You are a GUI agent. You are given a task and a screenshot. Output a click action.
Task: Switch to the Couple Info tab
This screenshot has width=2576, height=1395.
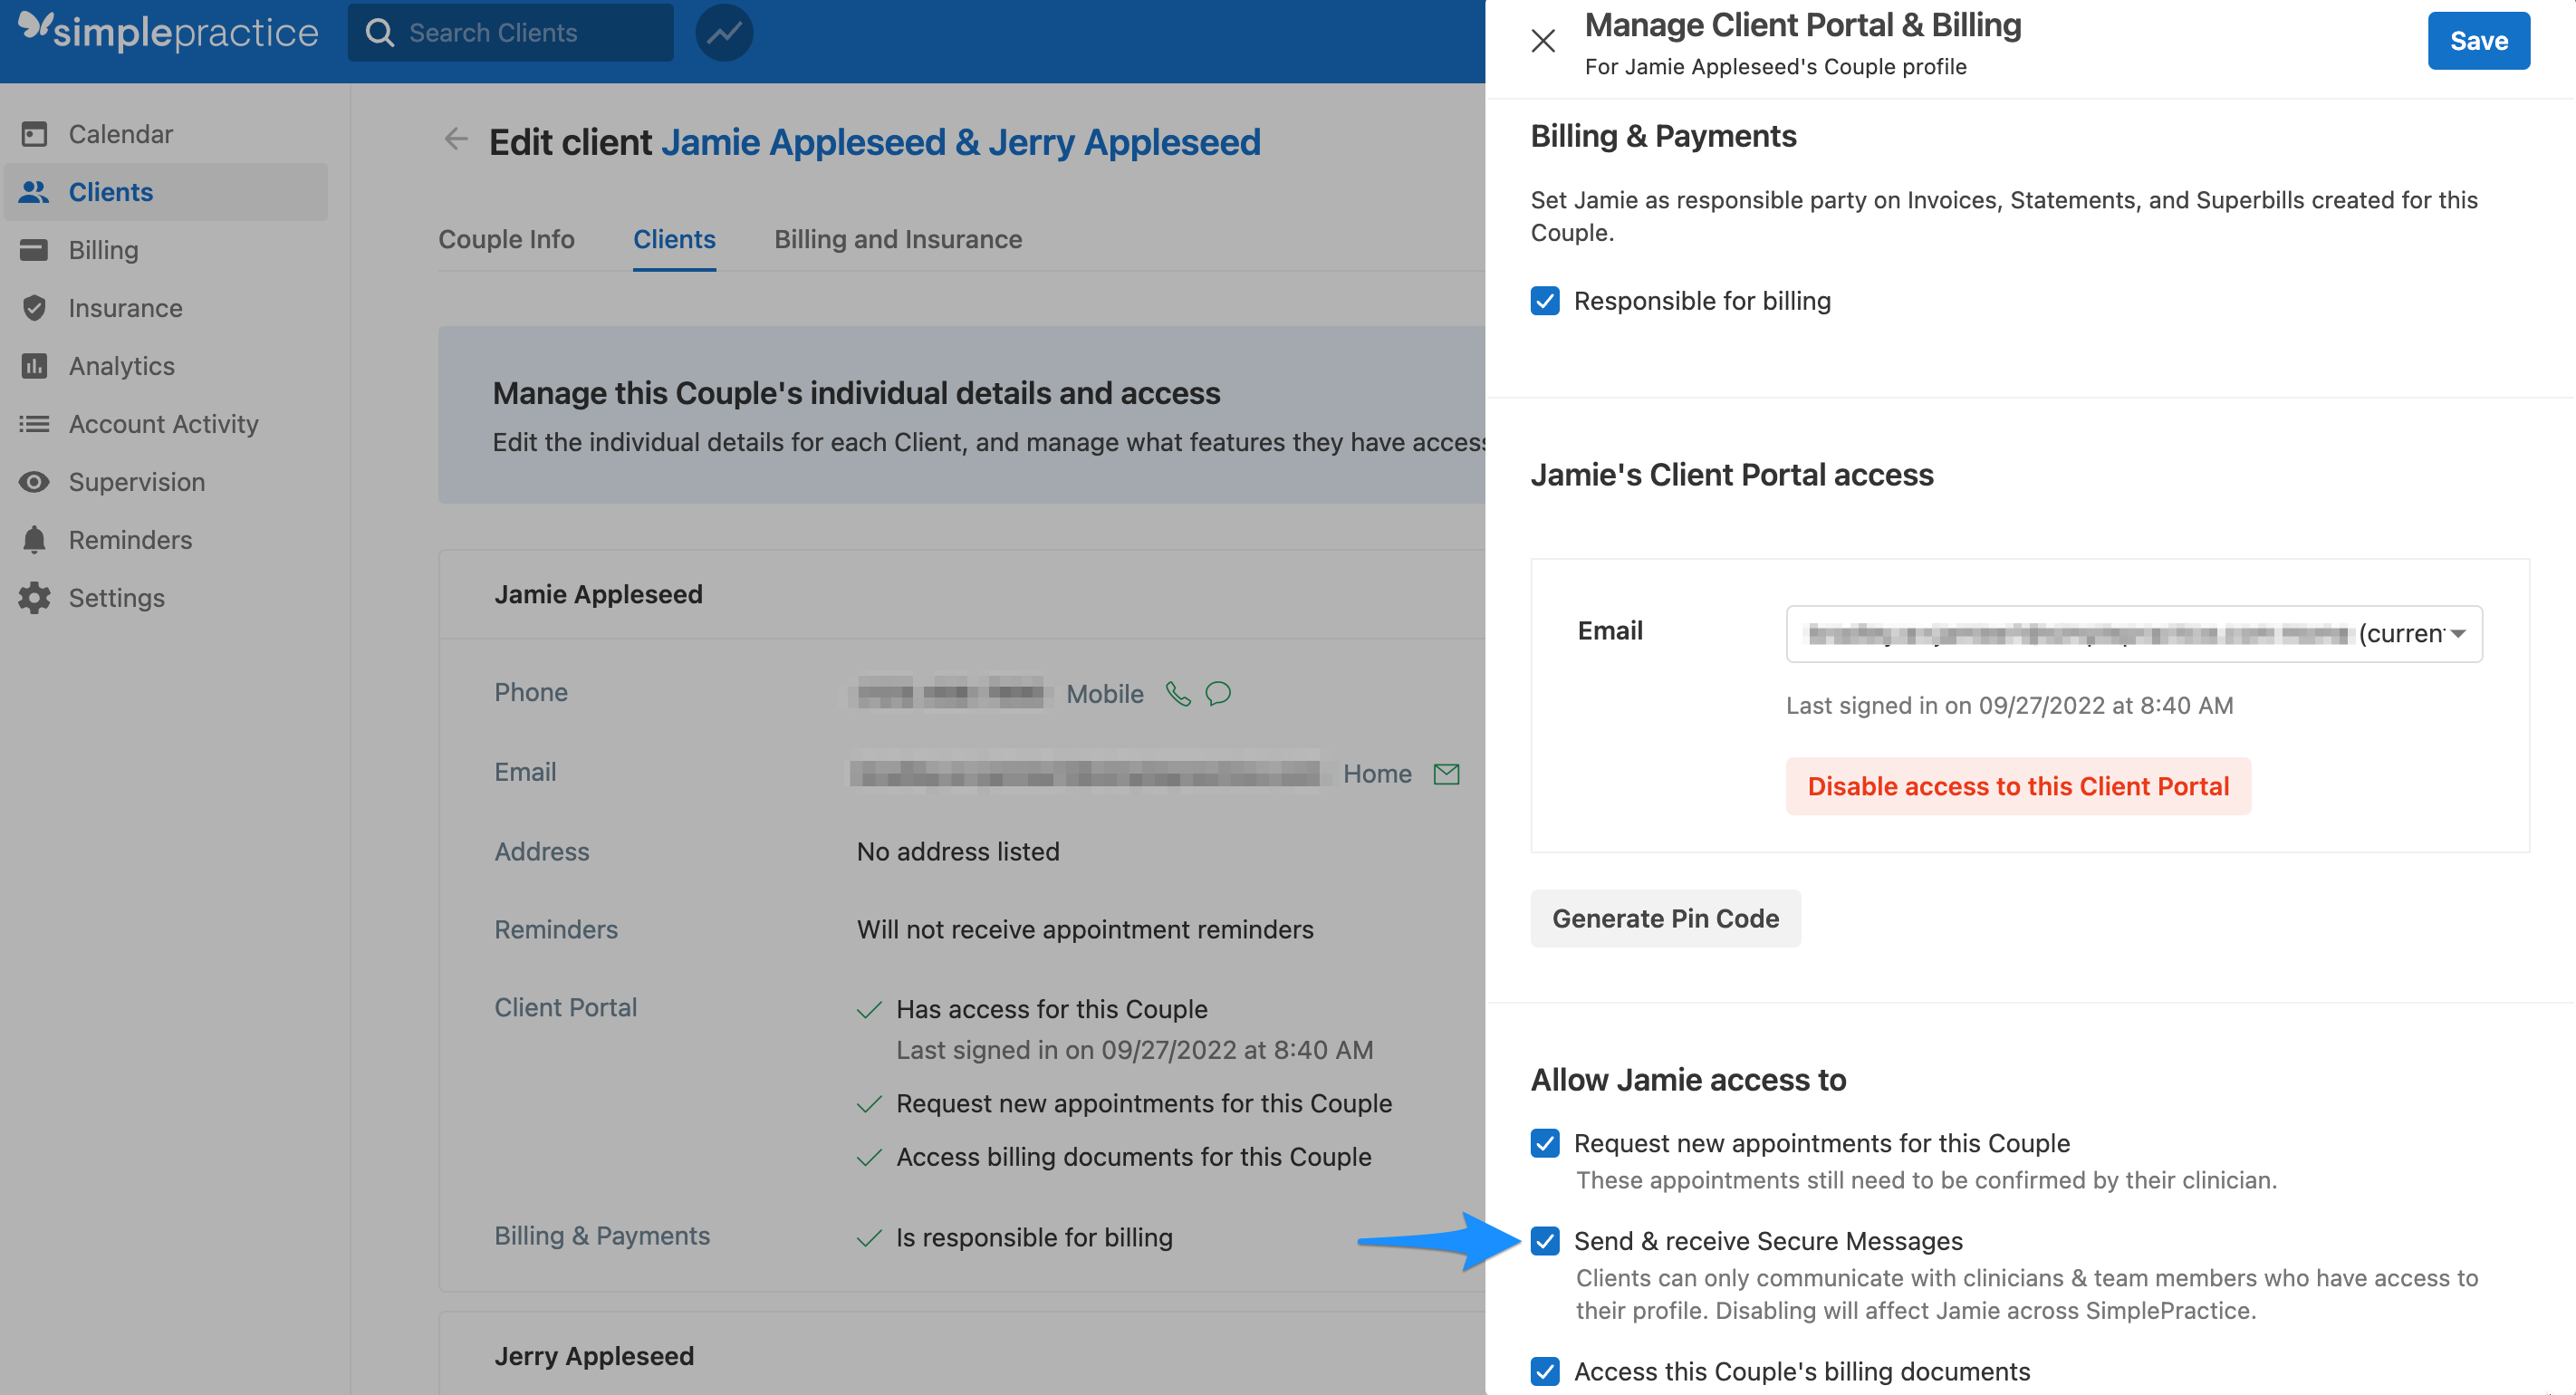[x=506, y=239]
